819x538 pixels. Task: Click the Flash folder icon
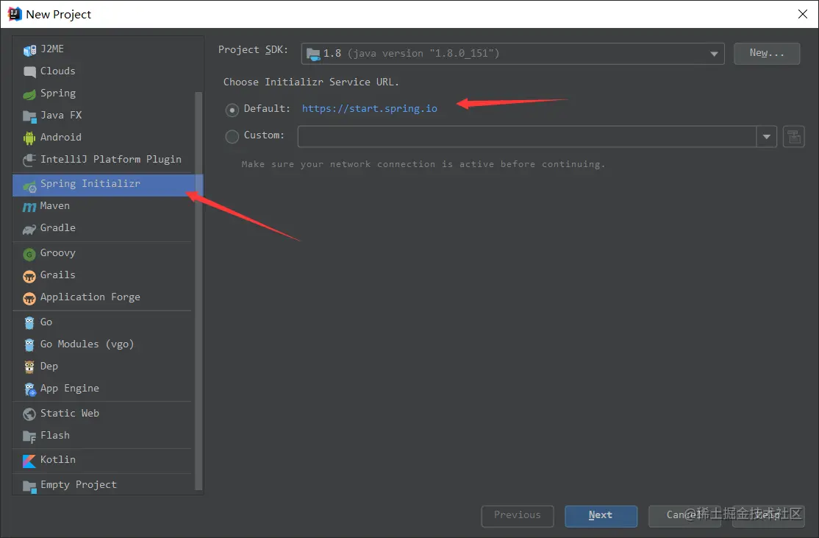[x=29, y=436]
